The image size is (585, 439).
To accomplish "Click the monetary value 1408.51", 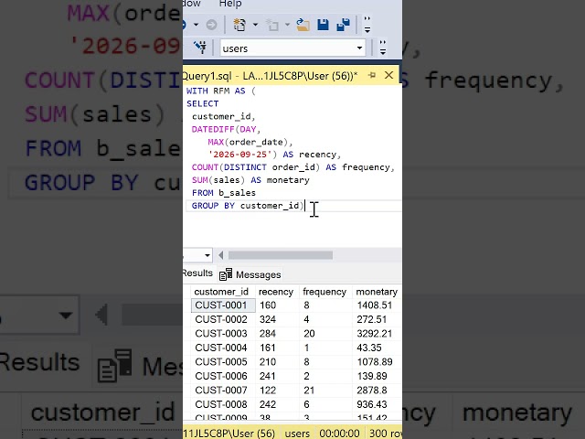I will [374, 305].
